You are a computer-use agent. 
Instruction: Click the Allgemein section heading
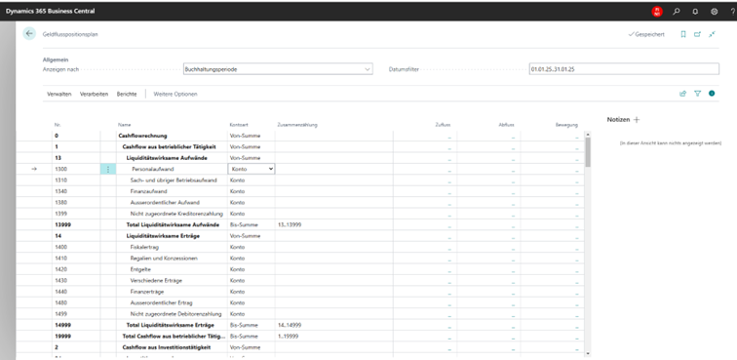tap(56, 60)
